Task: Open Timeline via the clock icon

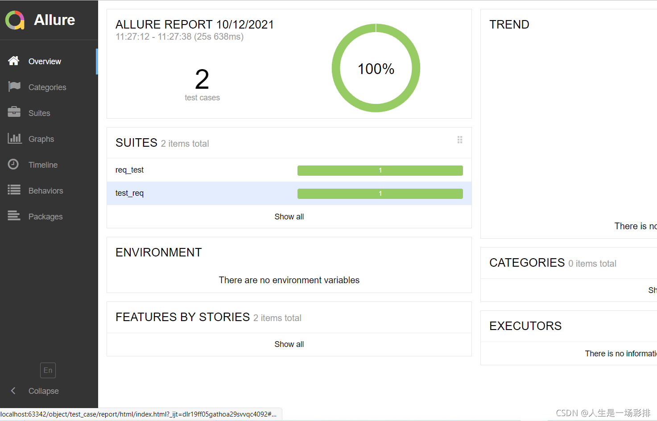Action: tap(13, 164)
